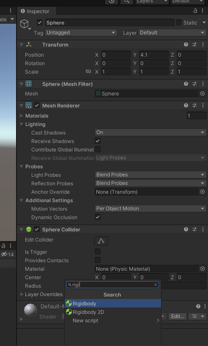The width and height of the screenshot is (208, 346).
Task: Disable the Mesh Renderer component checkbox
Action: [x=37, y=105]
